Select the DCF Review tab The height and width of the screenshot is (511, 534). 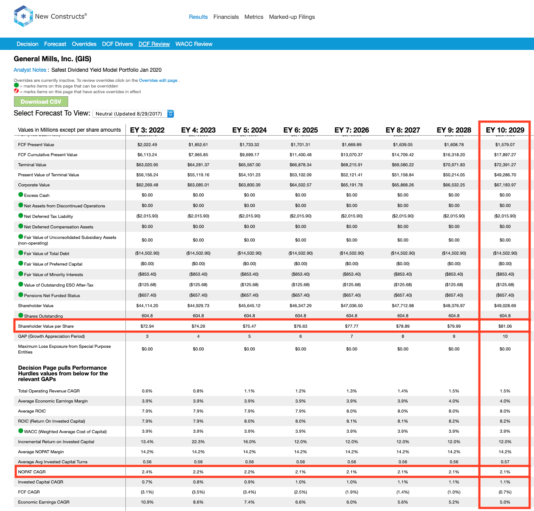click(x=154, y=44)
